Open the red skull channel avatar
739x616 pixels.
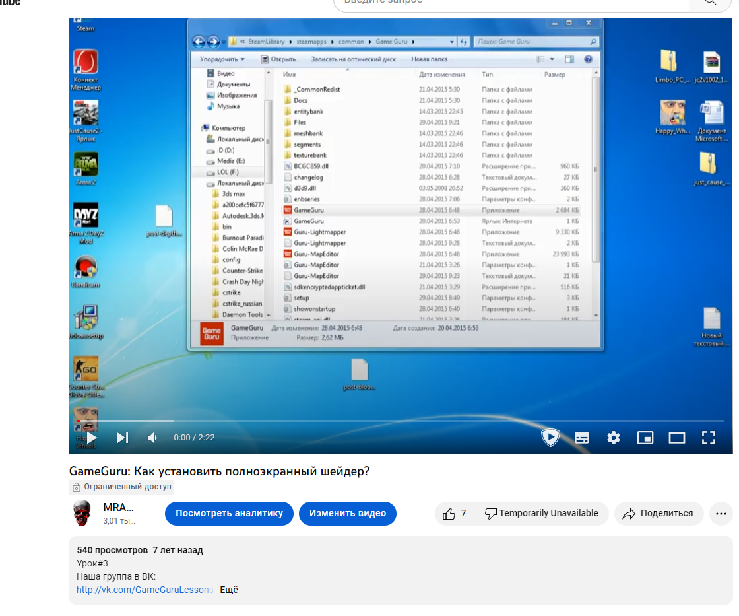82,513
